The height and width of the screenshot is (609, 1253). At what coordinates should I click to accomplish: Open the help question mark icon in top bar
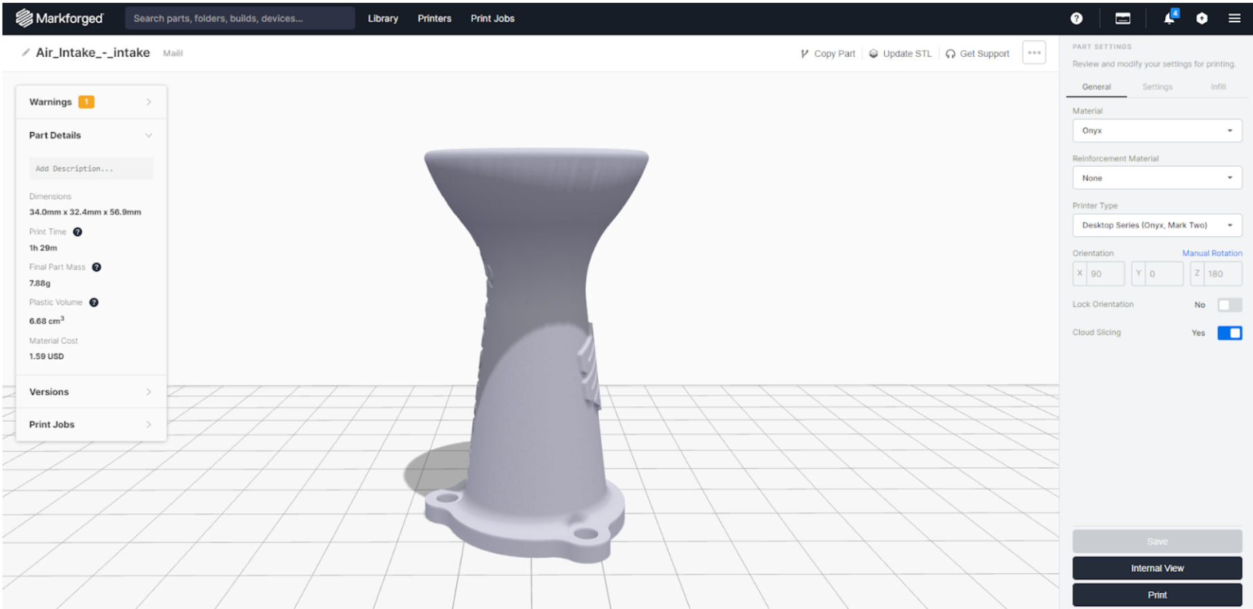point(1076,19)
